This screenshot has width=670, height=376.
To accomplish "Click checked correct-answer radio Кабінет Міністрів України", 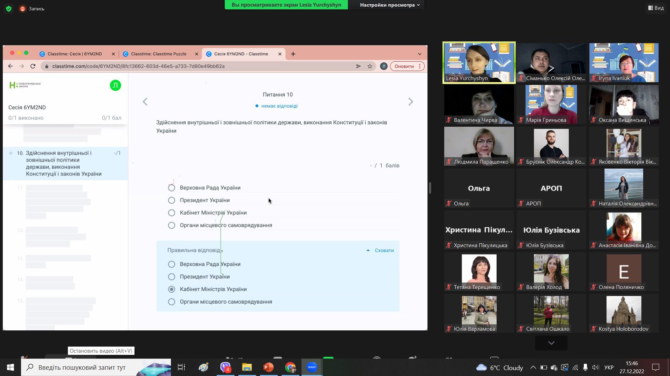I will pos(171,289).
